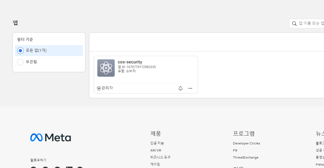The width and height of the screenshot is (324, 168).
Task: Click the 필터 기준 panel title
Action: (25, 39)
